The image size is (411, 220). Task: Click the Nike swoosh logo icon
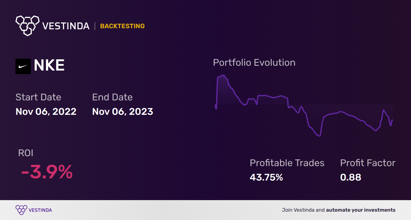23,66
